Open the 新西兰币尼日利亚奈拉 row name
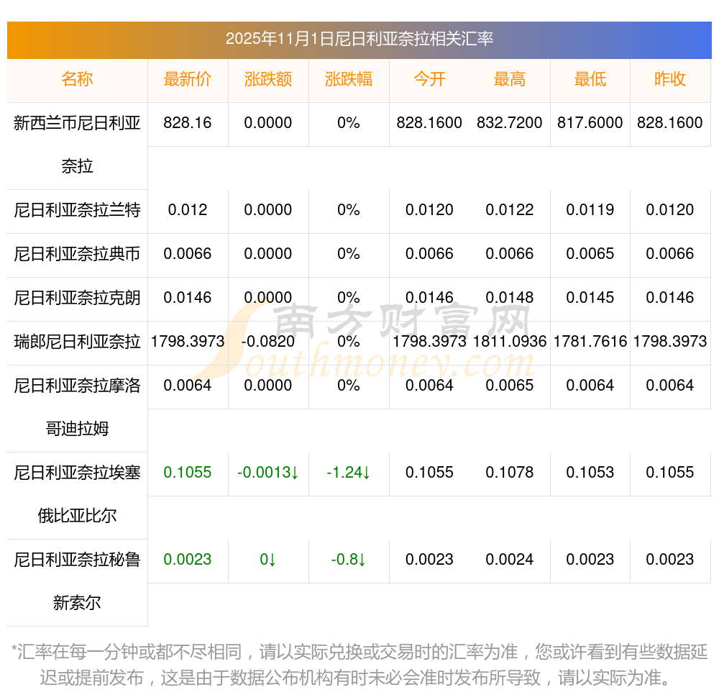This screenshot has height=700, width=719. (x=77, y=144)
